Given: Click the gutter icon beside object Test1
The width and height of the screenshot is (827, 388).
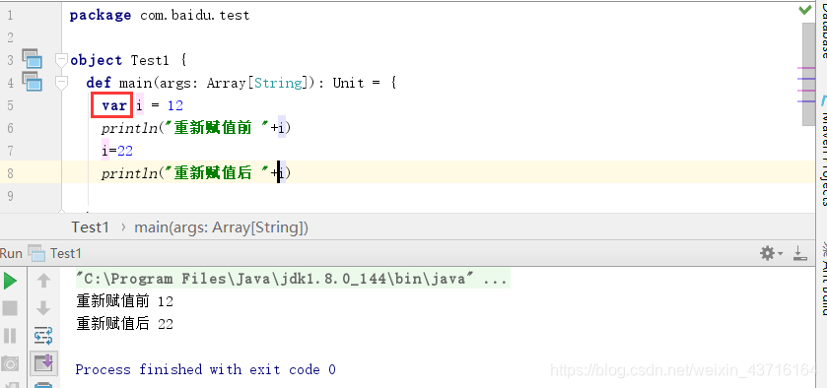Looking at the screenshot, I should (x=33, y=58).
